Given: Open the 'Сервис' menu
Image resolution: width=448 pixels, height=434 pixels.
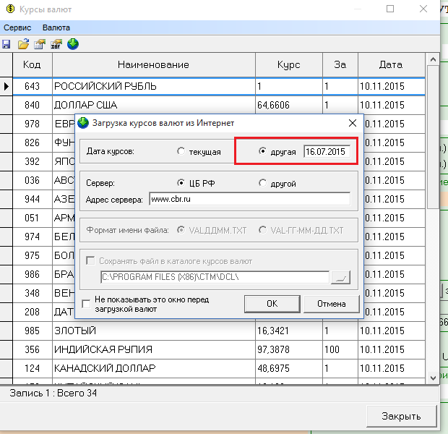Looking at the screenshot, I should click(x=17, y=27).
